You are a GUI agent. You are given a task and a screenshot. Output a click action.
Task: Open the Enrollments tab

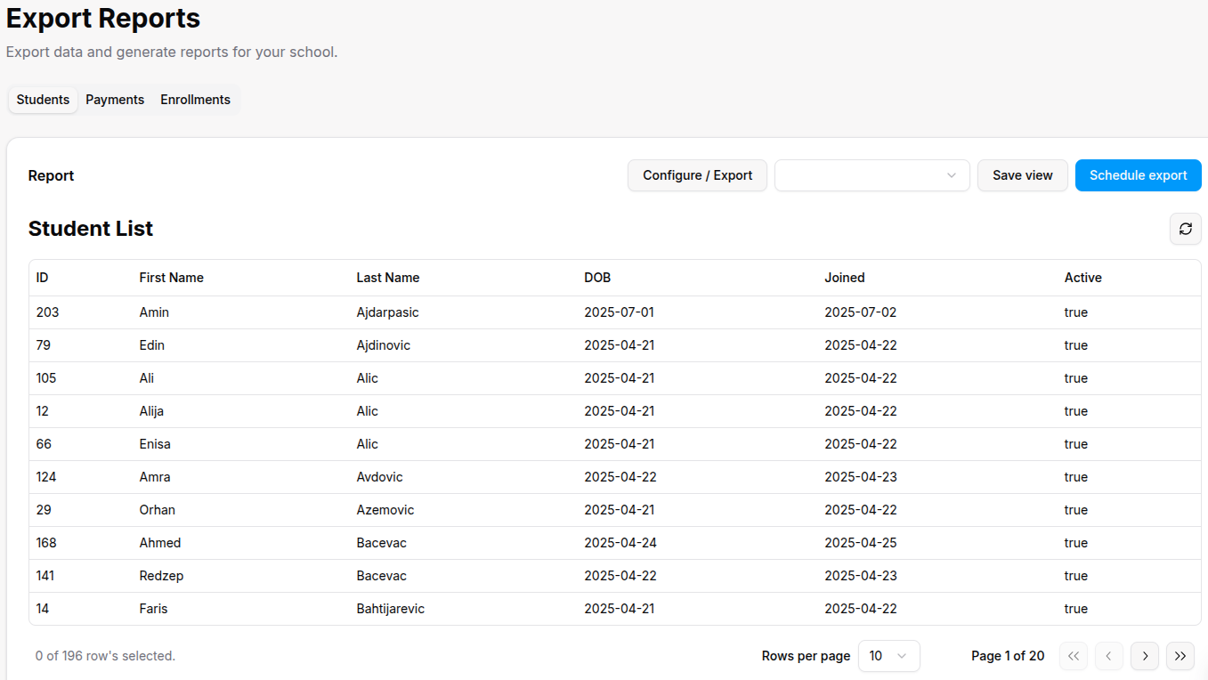click(x=195, y=100)
